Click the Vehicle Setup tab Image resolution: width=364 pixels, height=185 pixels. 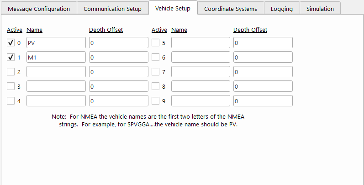[x=173, y=8]
